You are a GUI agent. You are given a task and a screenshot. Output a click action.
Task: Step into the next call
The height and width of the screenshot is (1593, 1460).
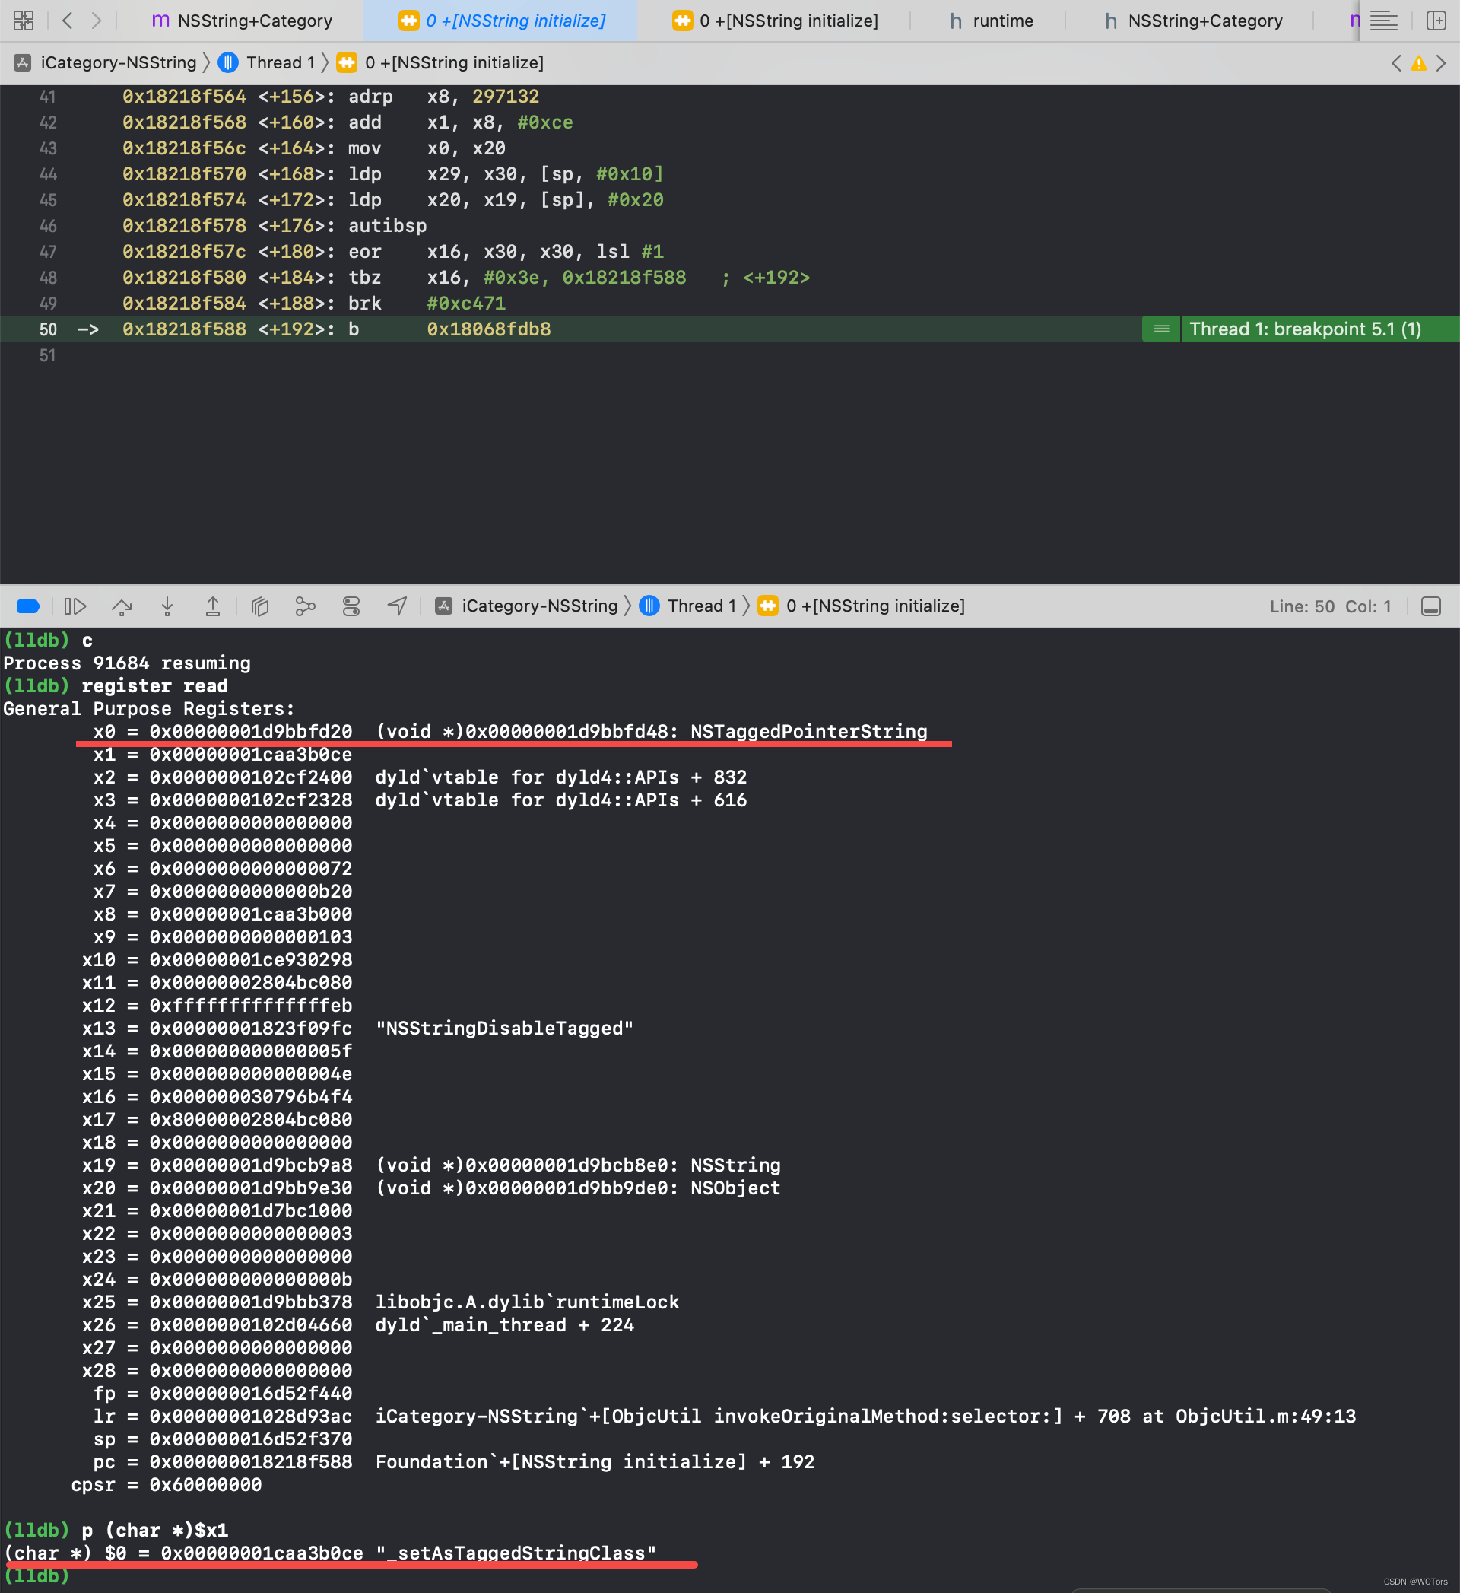[x=167, y=606]
